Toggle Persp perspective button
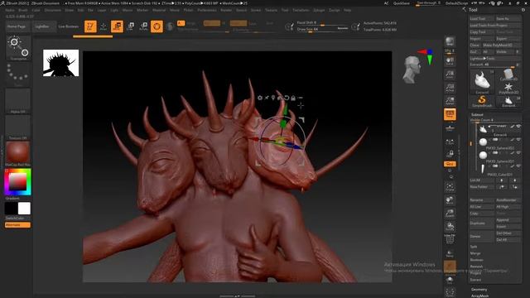Viewport: 530px width, 298px height. pos(450,114)
